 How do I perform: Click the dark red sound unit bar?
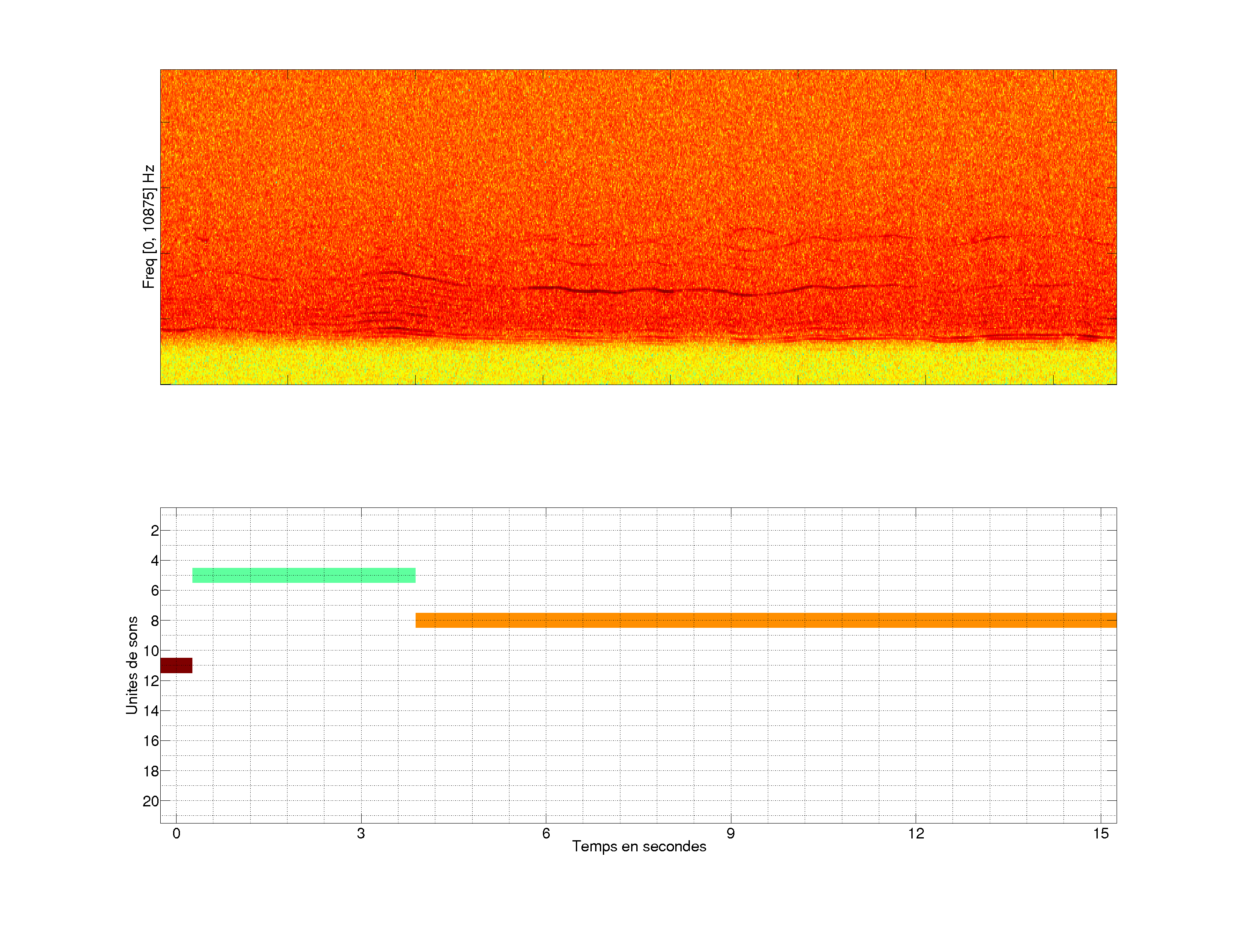(x=176, y=665)
